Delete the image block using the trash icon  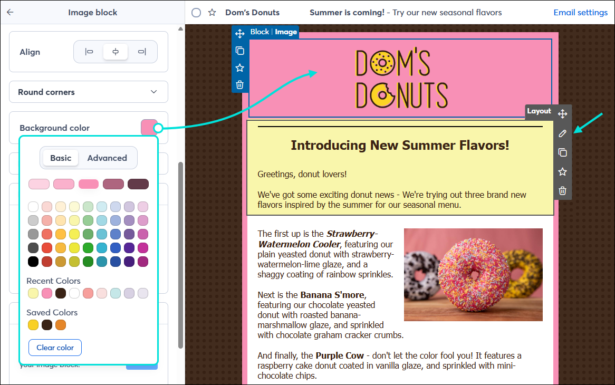tap(240, 84)
